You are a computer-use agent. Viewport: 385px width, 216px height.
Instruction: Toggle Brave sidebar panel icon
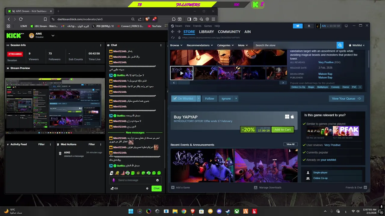click(x=189, y=19)
